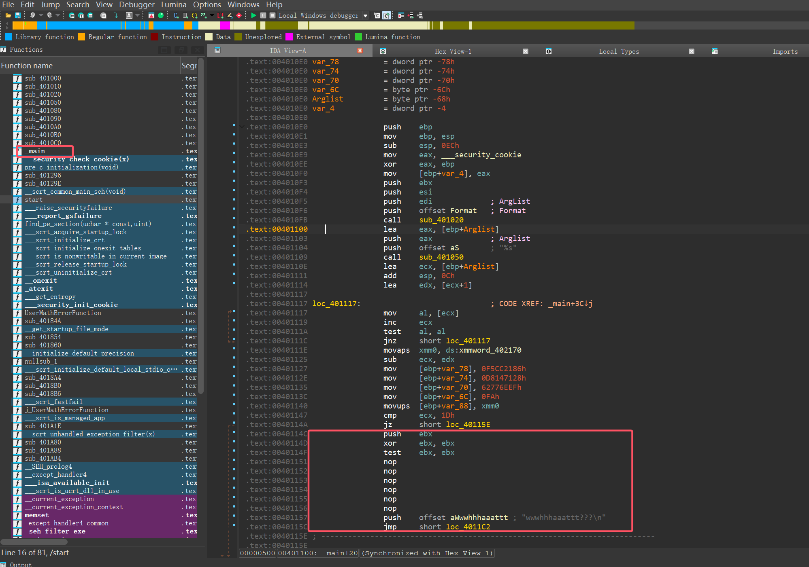Click the Library function blue legend swatch
The width and height of the screenshot is (809, 567).
coord(9,37)
